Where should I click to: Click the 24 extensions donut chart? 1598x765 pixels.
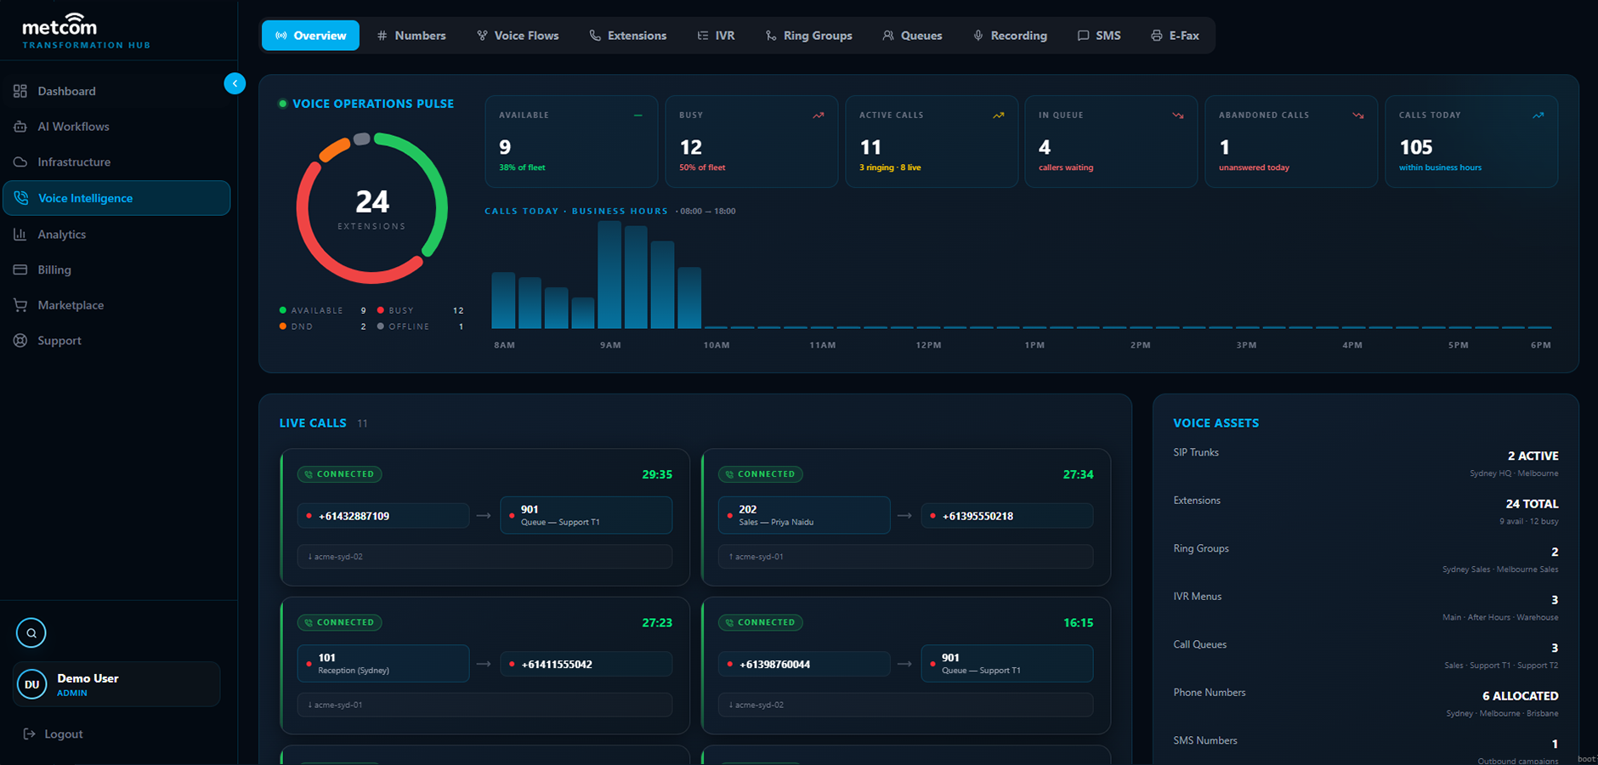(x=371, y=208)
